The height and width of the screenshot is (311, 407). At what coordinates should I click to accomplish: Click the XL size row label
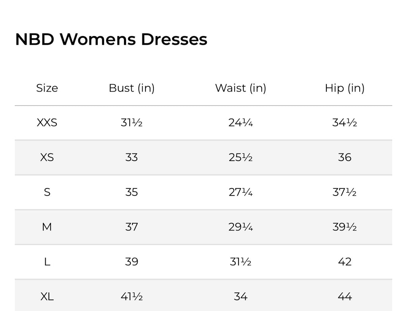47,296
